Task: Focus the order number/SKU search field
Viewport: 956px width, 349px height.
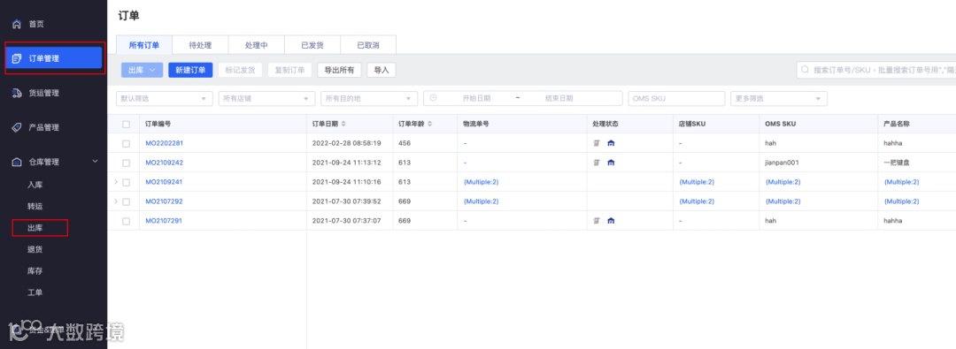Action: pyautogui.click(x=876, y=70)
